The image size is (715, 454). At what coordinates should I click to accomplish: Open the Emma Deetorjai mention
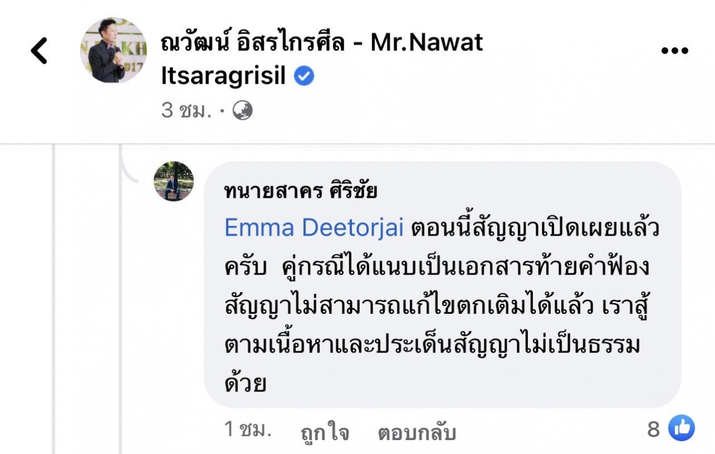tap(313, 228)
